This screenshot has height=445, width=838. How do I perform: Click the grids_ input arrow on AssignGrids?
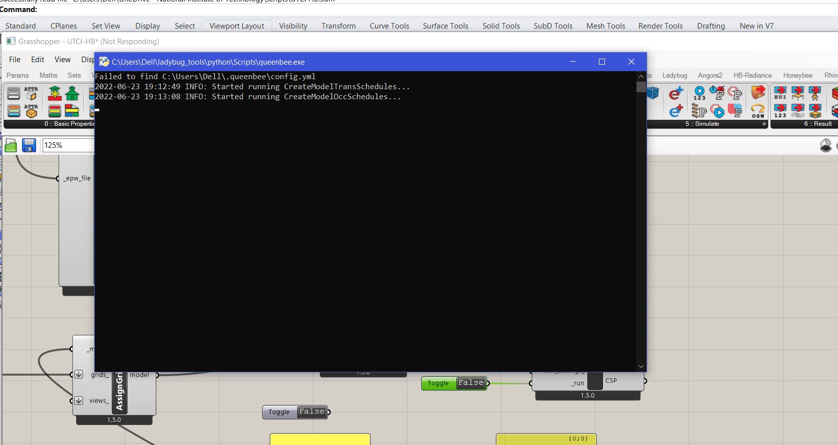(79, 374)
